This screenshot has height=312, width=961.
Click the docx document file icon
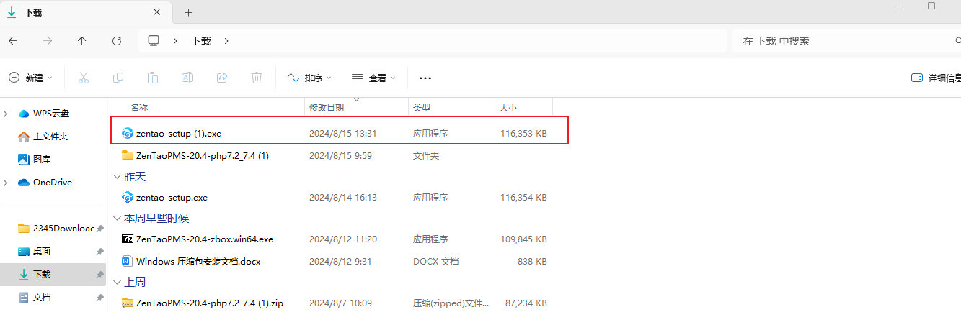(x=128, y=261)
